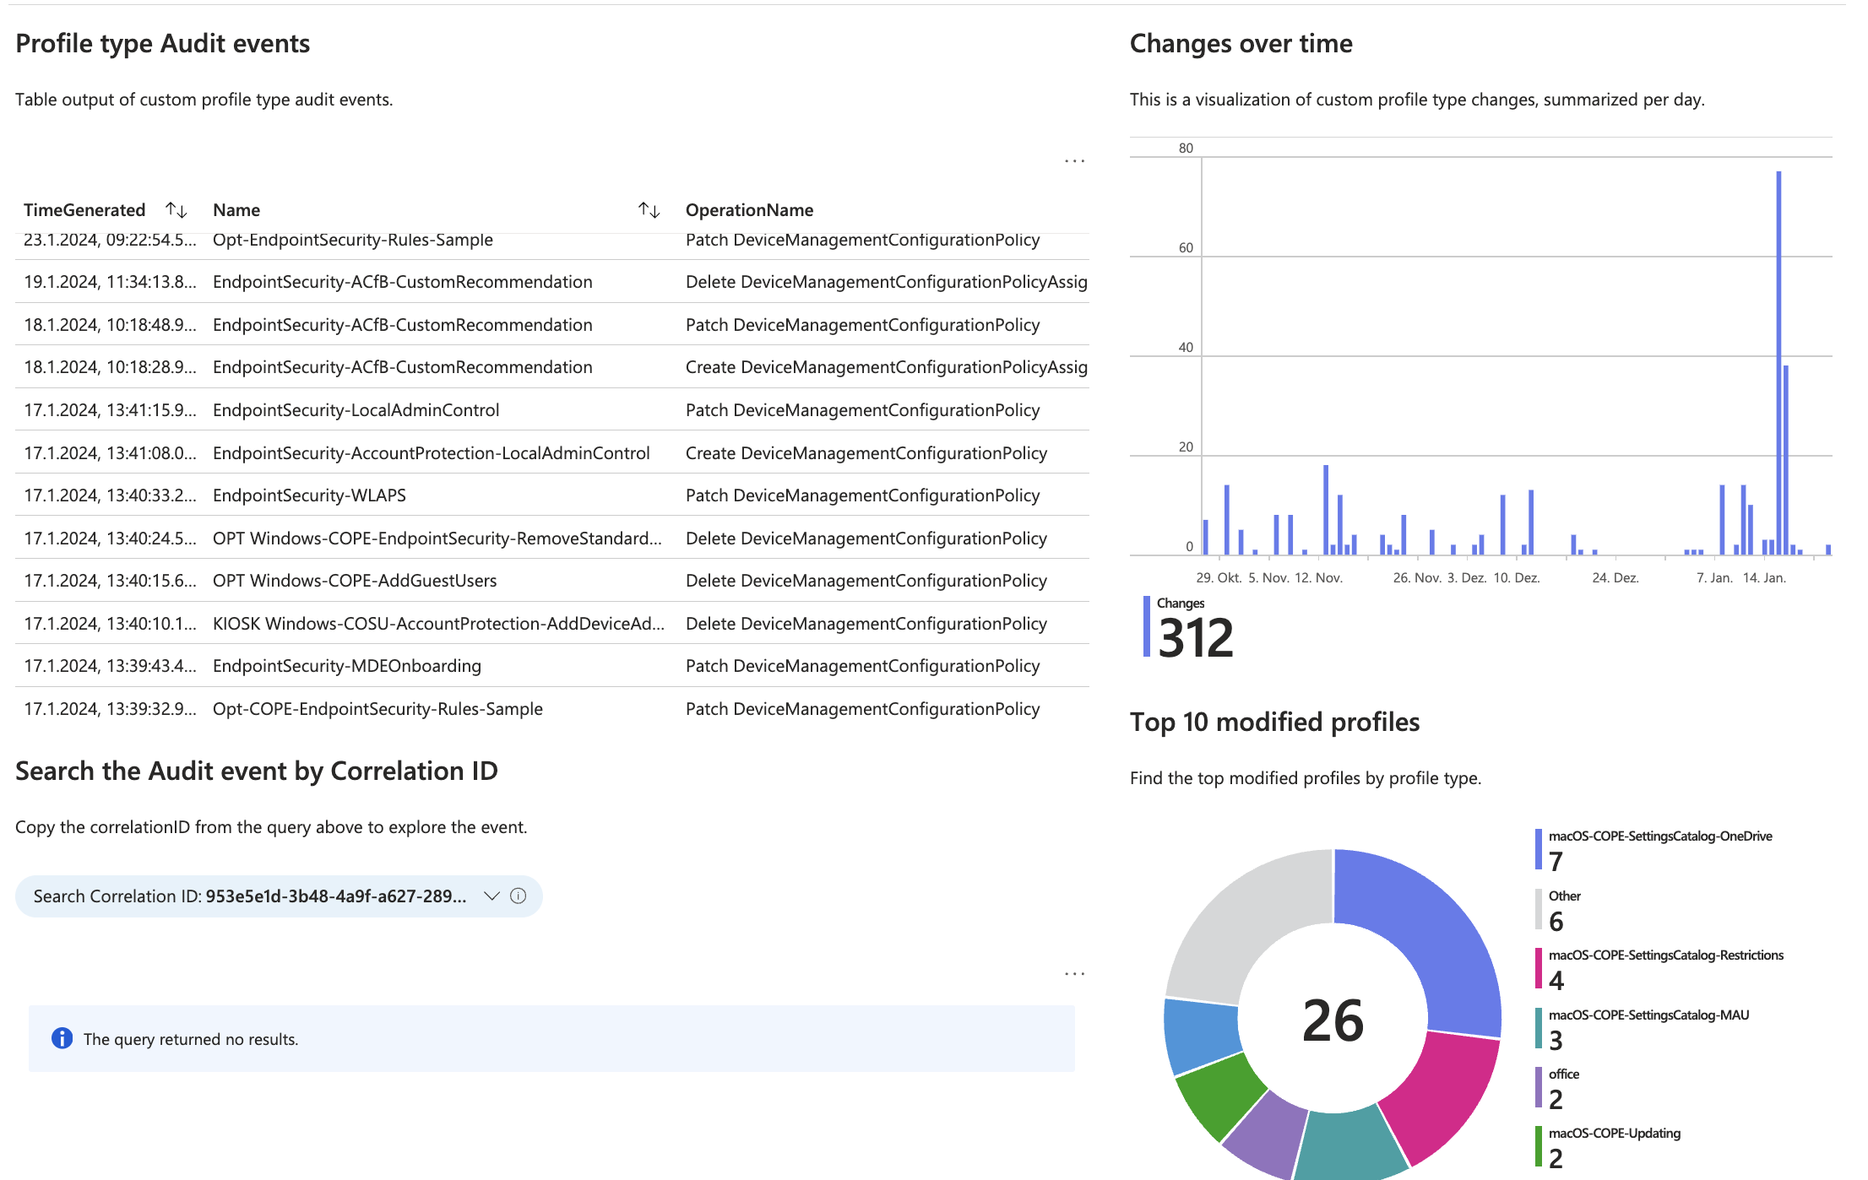Click OperationName column header
This screenshot has width=1868, height=1180.
(x=749, y=209)
